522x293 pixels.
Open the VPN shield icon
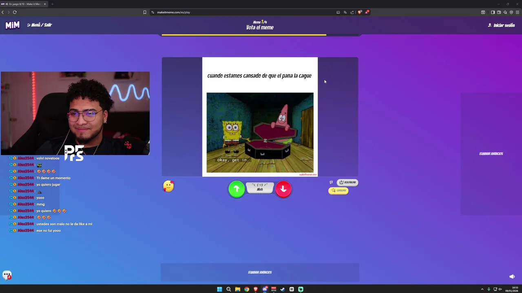pyautogui.click(x=511, y=12)
